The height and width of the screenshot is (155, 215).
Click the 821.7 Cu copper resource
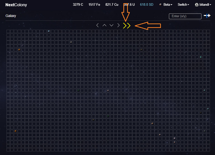pos(112,5)
